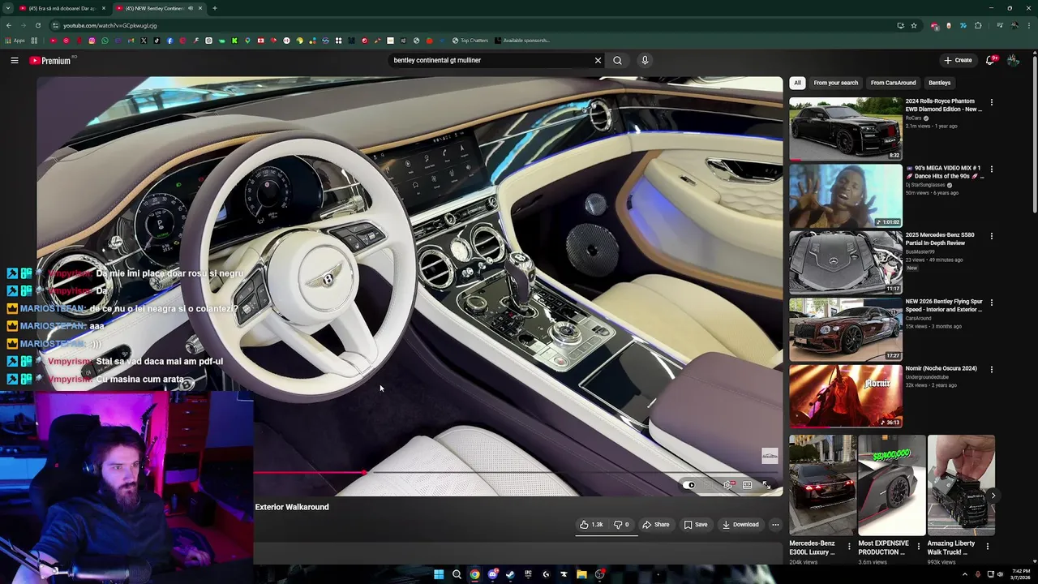
Task: Open Apps shortcut in bookmarks bar
Action: click(15, 41)
